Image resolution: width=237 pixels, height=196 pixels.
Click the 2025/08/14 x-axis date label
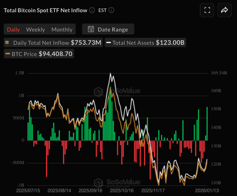(59, 191)
